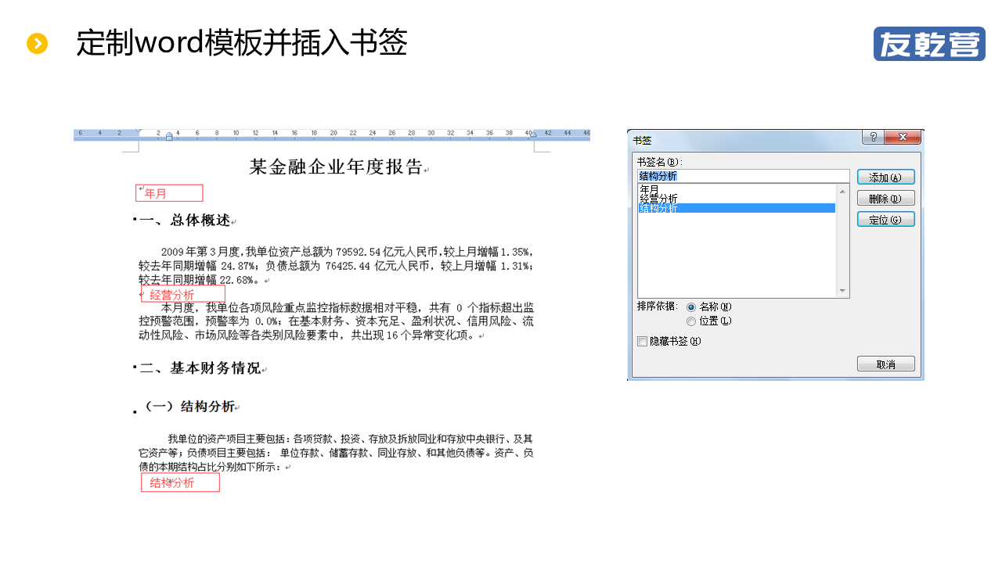1002x563 pixels.
Task: Click the heading 一、总体概述
Action: [x=185, y=221]
